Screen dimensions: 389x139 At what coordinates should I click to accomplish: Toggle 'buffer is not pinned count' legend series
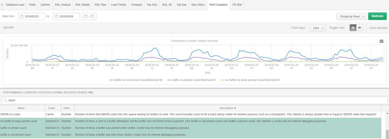pos(136,80)
